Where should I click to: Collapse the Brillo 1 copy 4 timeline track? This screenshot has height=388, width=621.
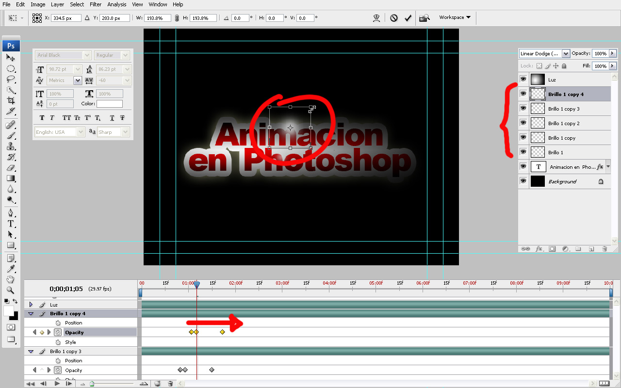point(31,314)
